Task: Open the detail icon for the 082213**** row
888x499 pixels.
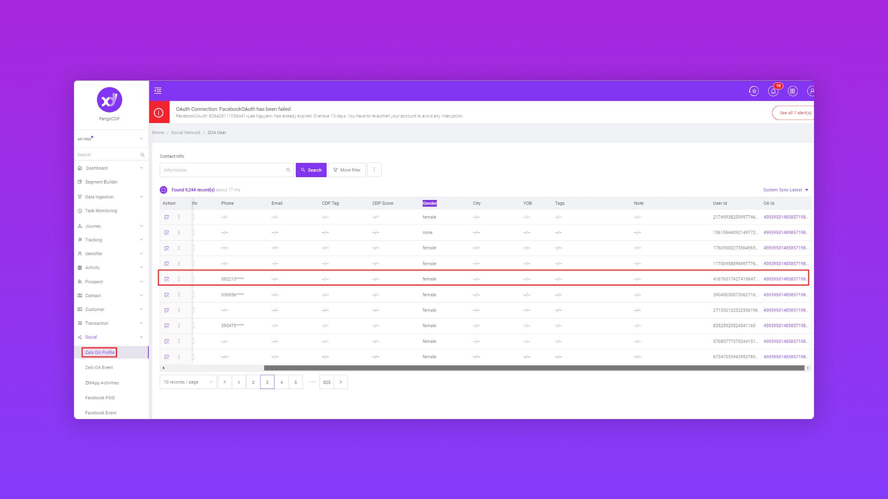Action: pos(167,279)
